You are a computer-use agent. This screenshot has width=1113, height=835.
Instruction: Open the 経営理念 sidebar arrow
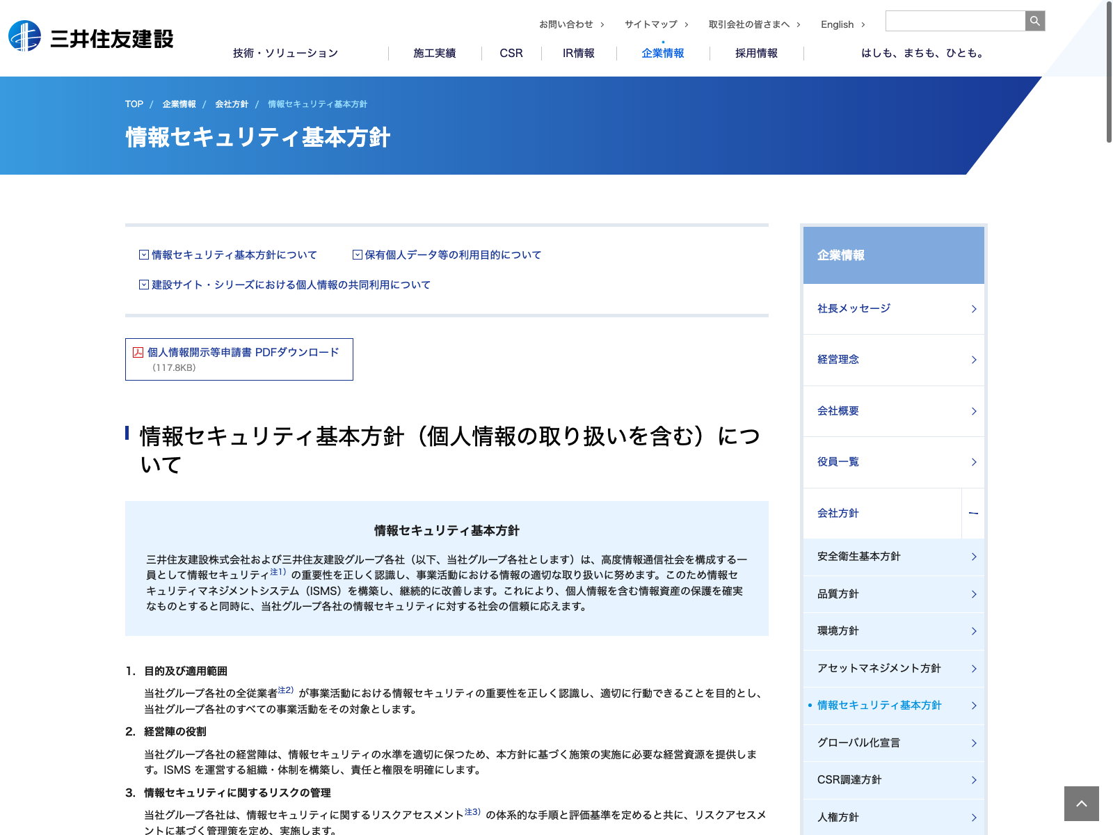(973, 360)
